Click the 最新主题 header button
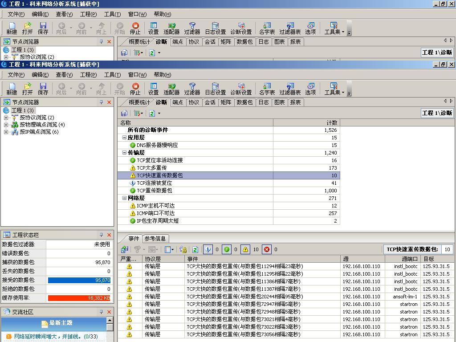The height and width of the screenshot is (342, 456). pos(57,323)
